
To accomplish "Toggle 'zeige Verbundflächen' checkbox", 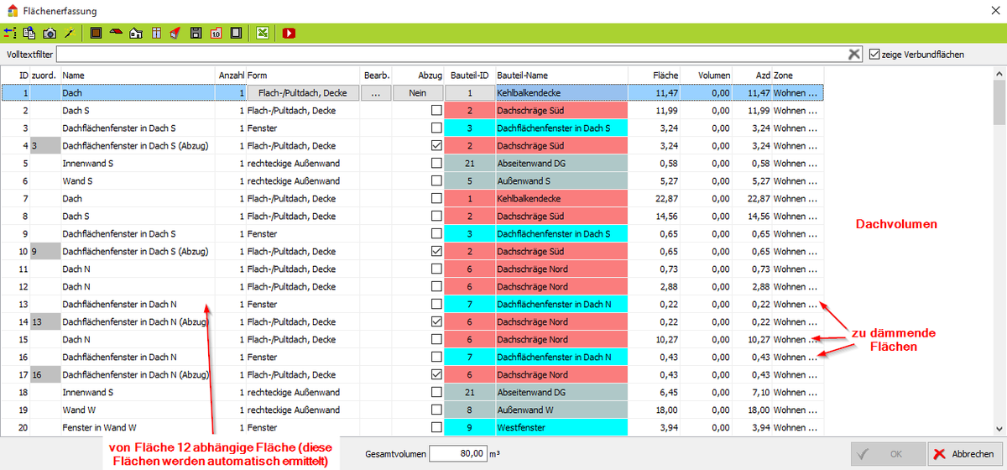I will (x=874, y=55).
